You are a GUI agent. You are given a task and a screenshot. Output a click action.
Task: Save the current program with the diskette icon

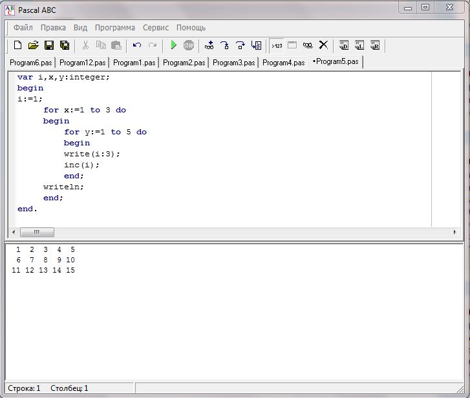48,45
